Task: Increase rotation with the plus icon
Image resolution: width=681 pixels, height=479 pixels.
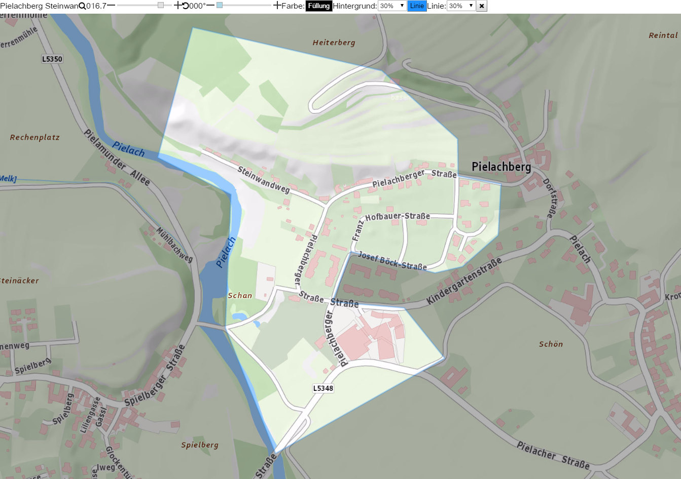Action: 277,6
